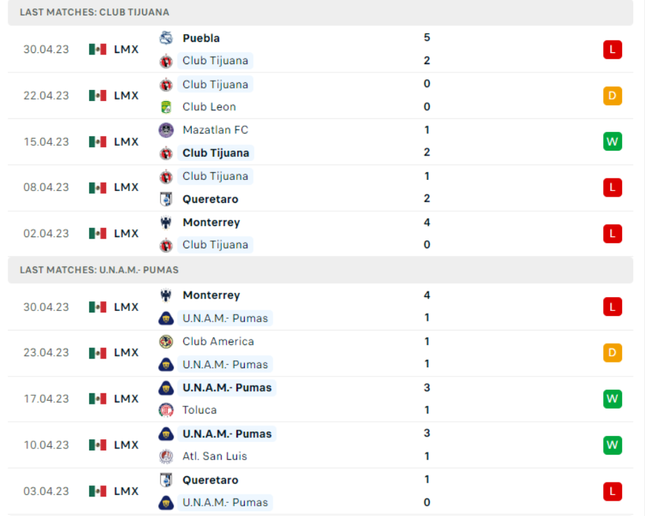This screenshot has width=645, height=516.
Task: Select the green W badge for Mazatlan match
Action: [x=612, y=142]
